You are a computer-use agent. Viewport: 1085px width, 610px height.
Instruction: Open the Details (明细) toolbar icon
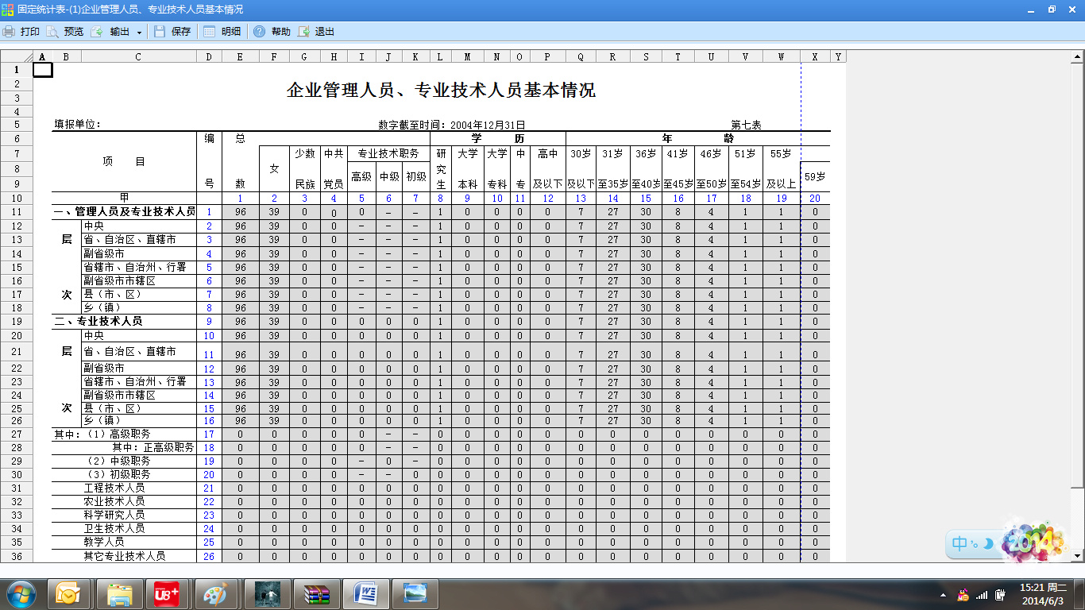210,32
